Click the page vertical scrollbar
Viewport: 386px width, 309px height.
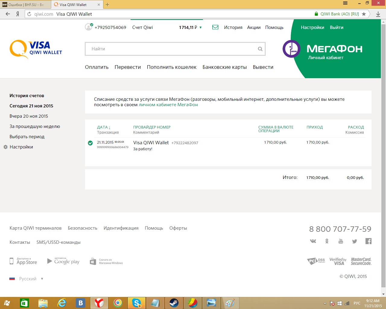[x=383, y=155]
